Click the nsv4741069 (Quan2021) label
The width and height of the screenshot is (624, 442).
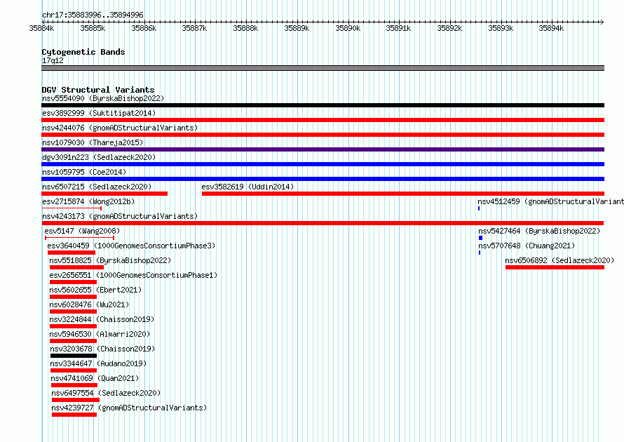click(95, 378)
